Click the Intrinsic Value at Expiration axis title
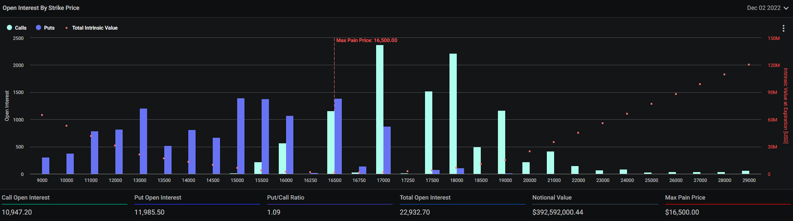This screenshot has height=221, width=793. click(x=786, y=106)
